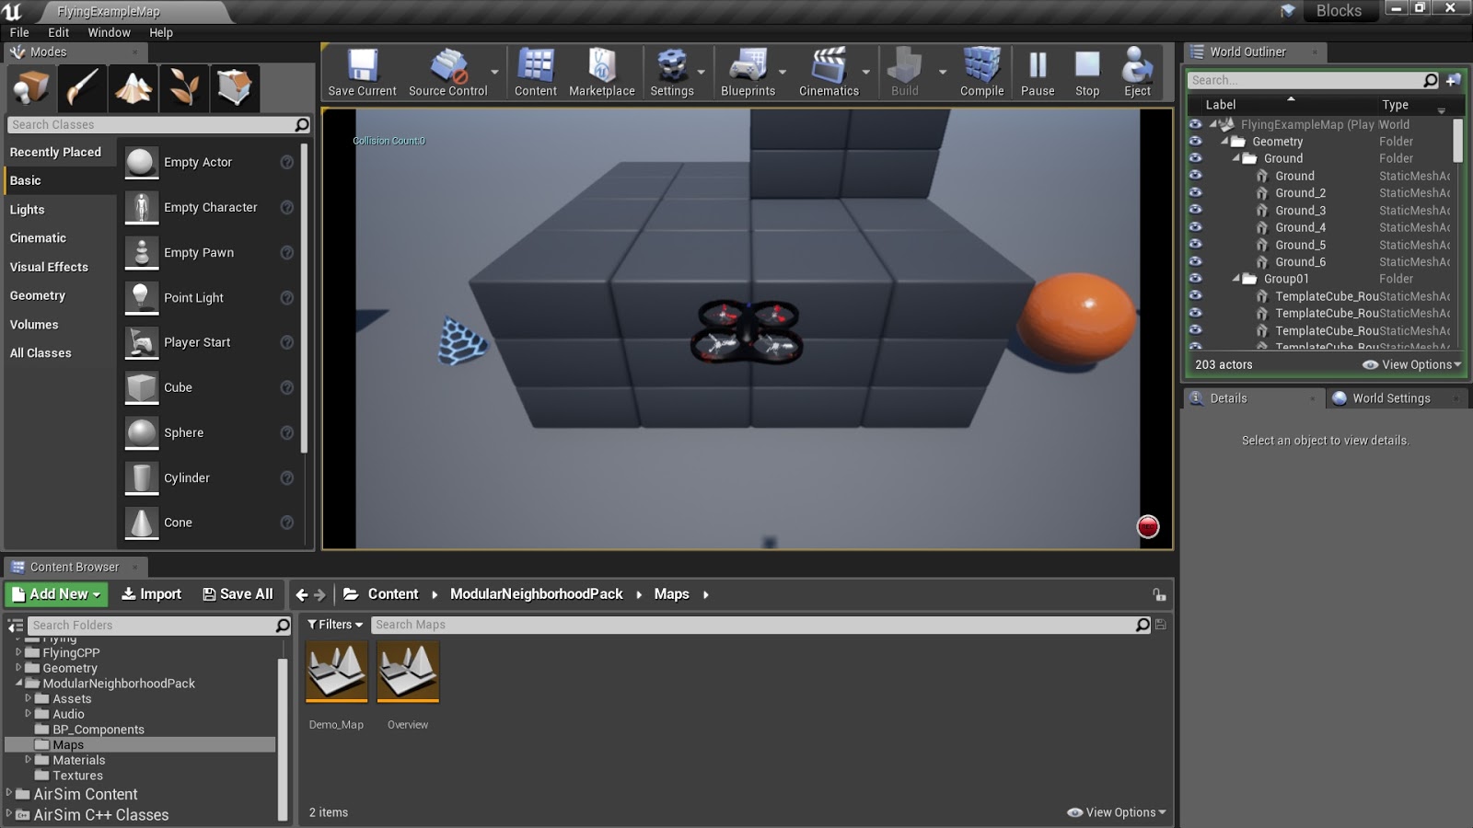Open the Blueprints dropdown arrow

click(783, 72)
